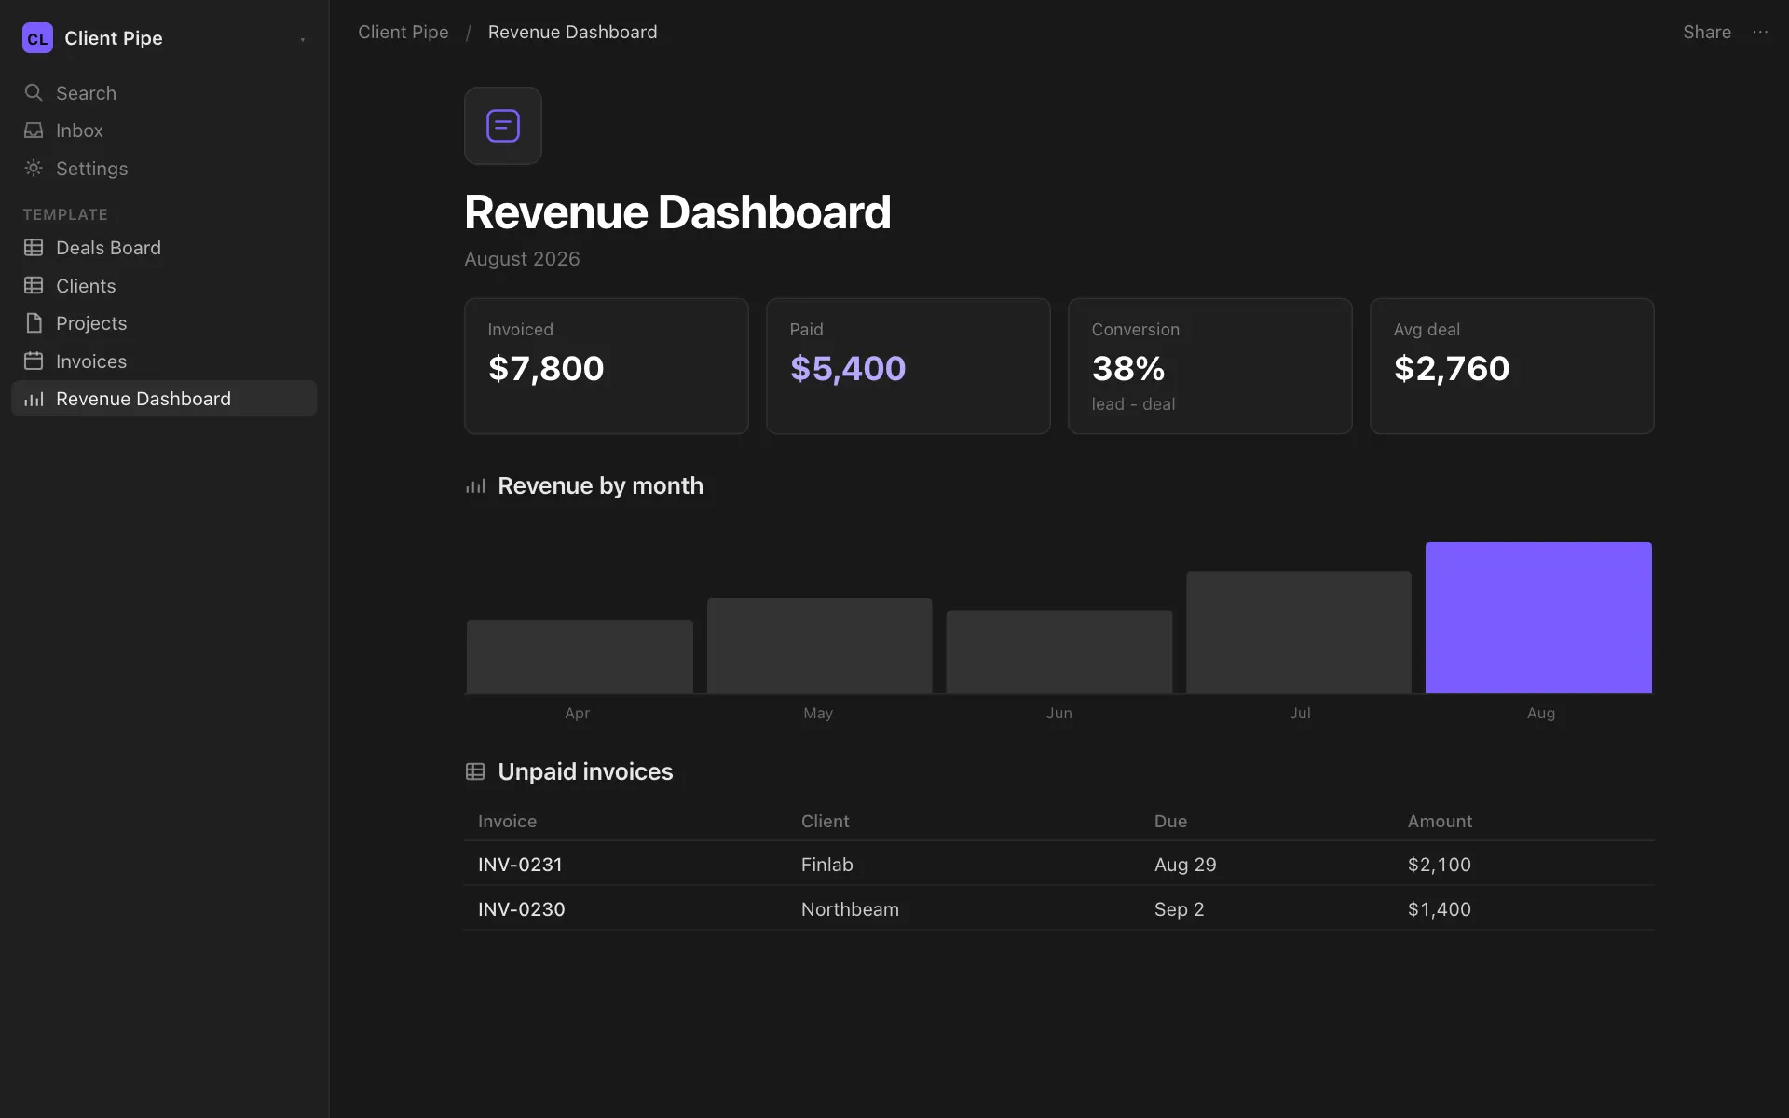
Task: Click the CL workspace avatar badge
Action: click(37, 38)
